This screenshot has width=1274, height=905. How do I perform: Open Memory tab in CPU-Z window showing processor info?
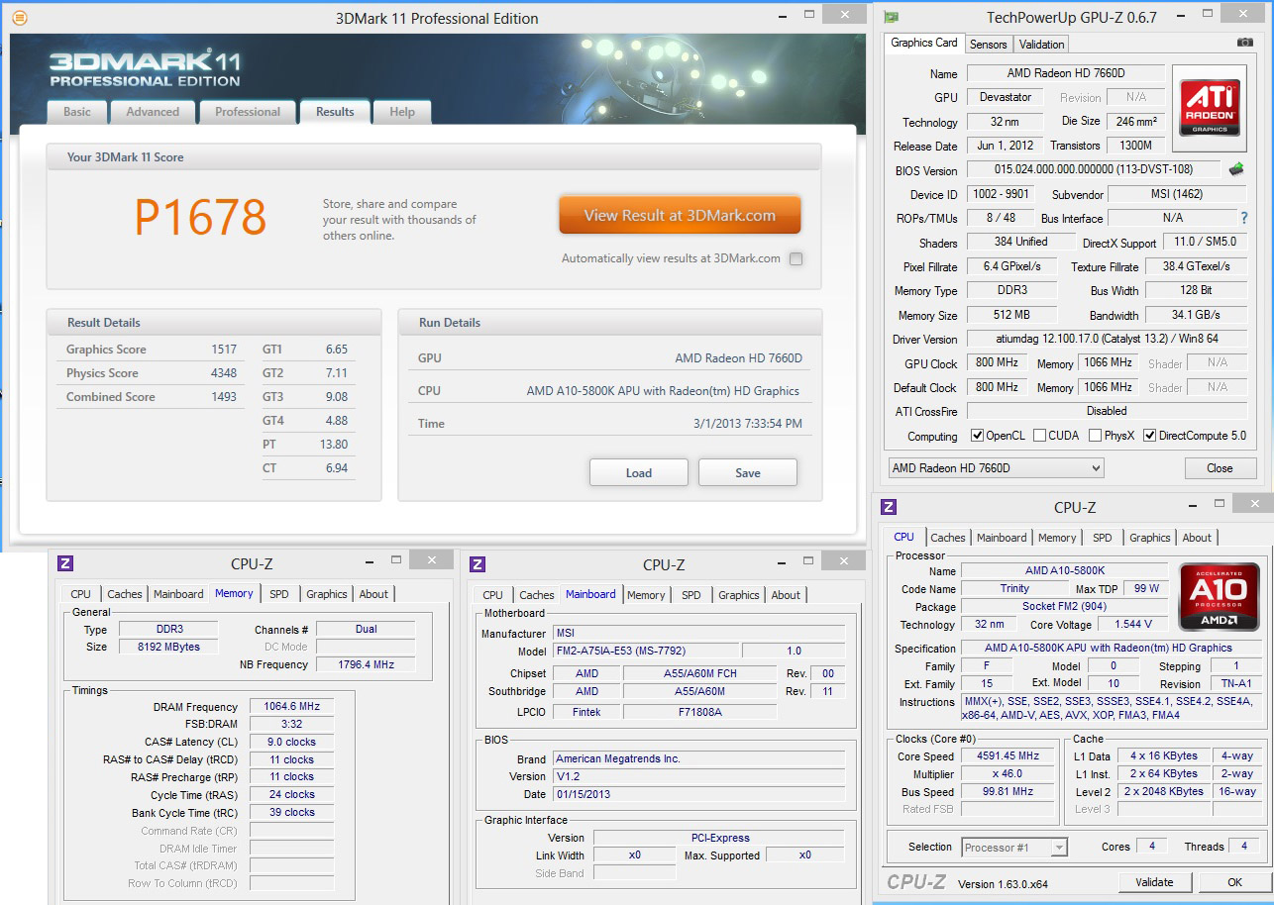[1057, 538]
